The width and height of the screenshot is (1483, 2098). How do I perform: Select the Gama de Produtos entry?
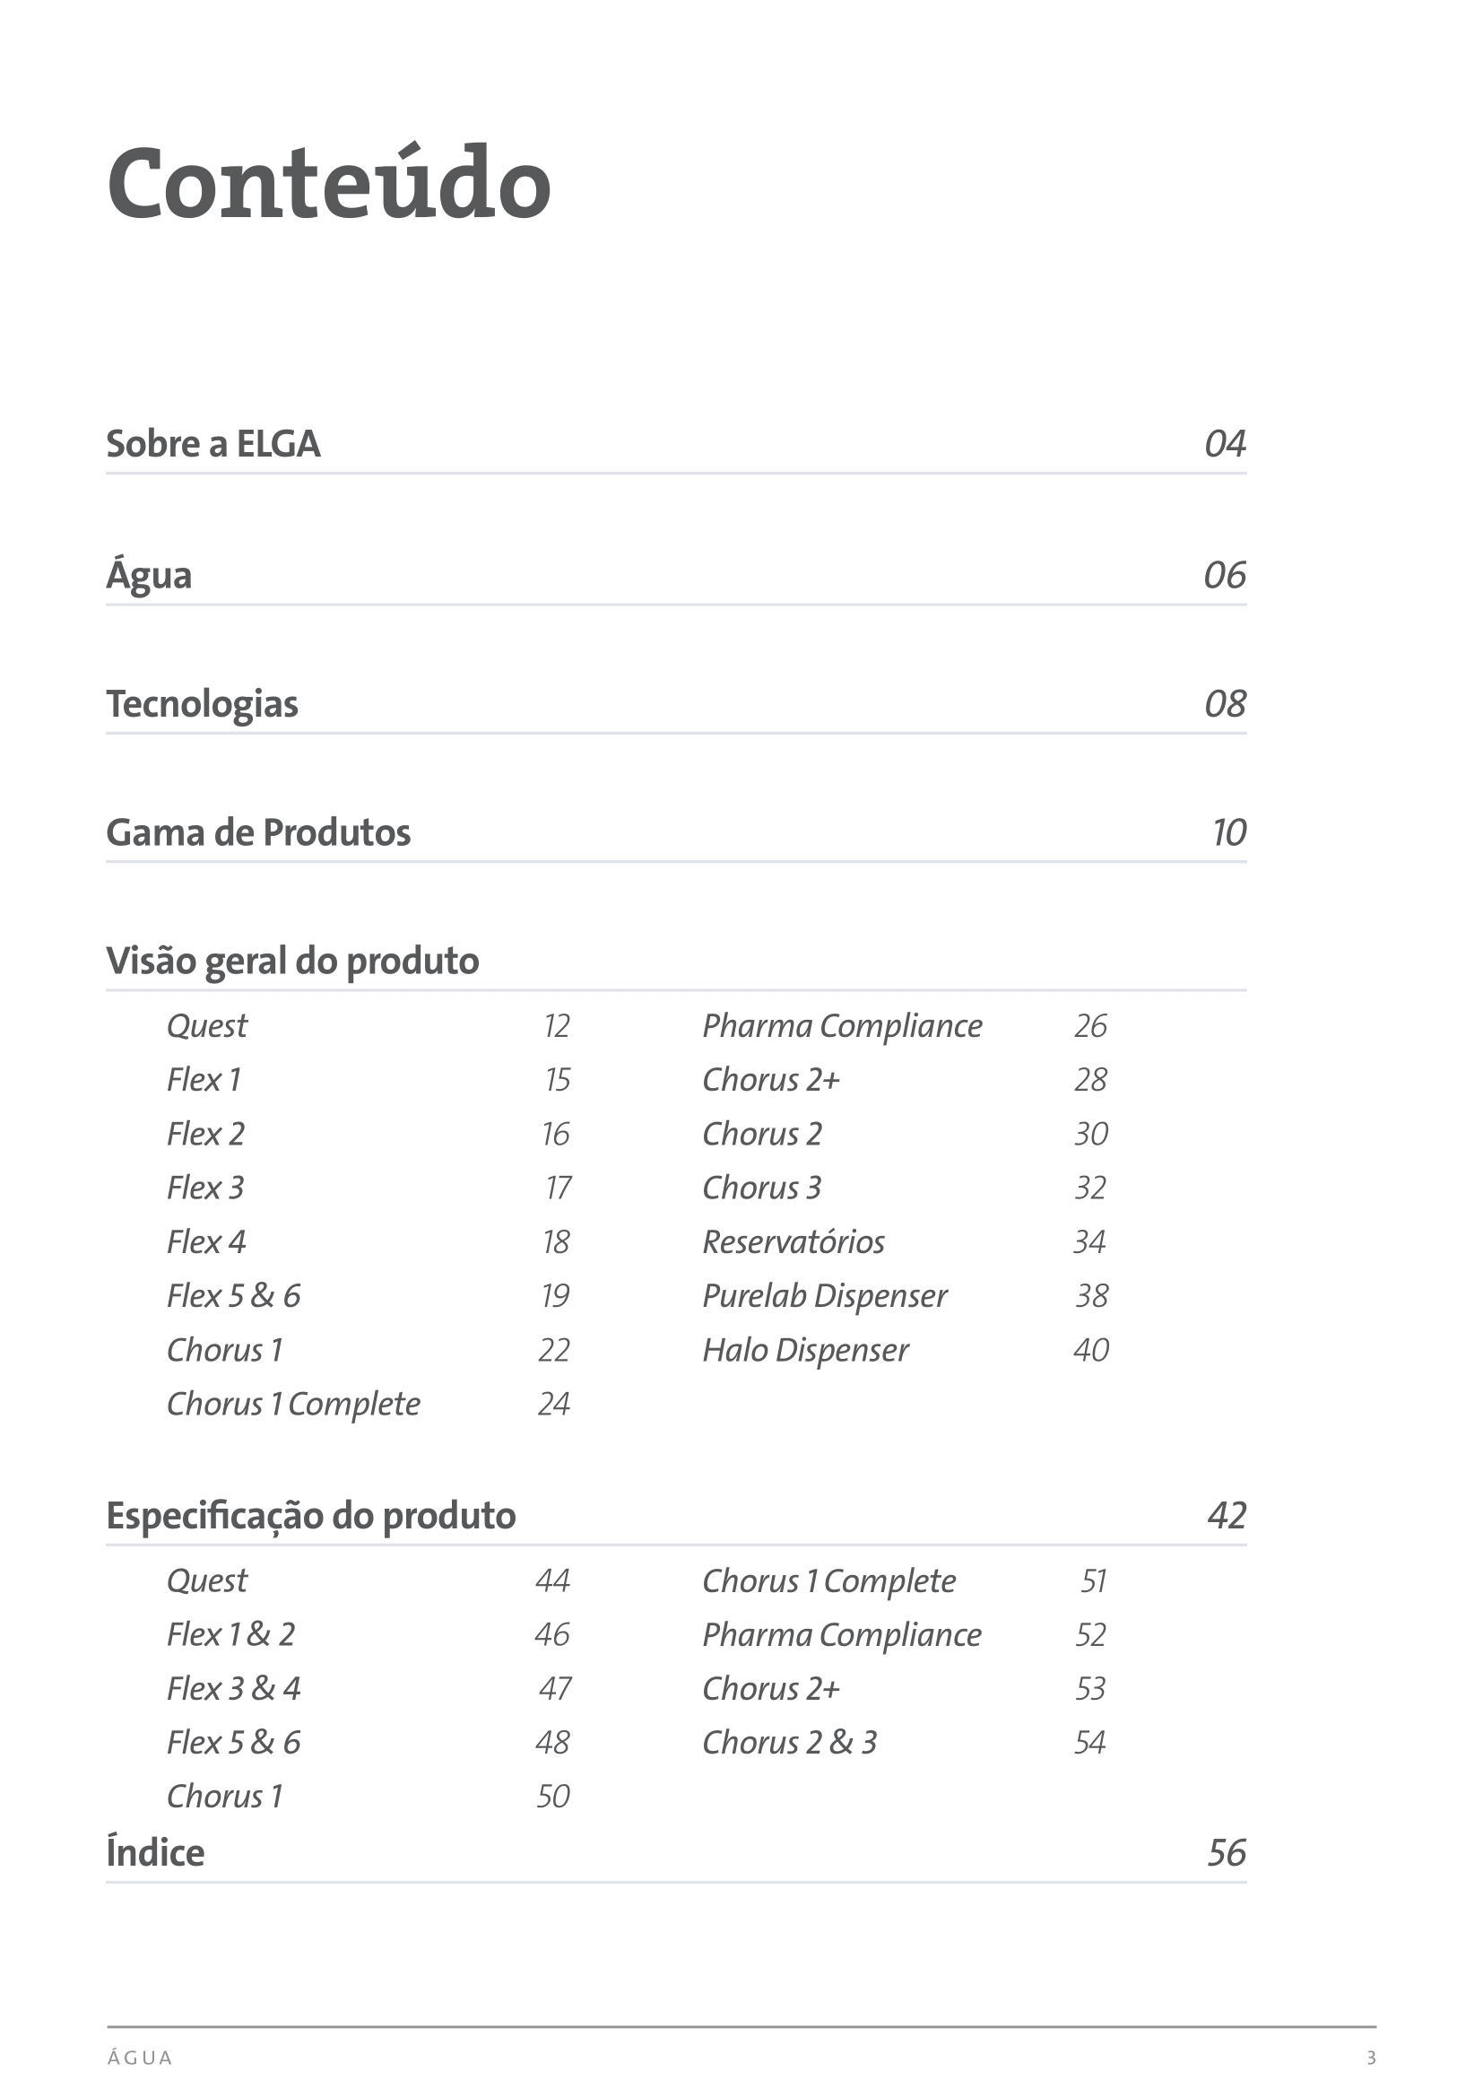676,832
